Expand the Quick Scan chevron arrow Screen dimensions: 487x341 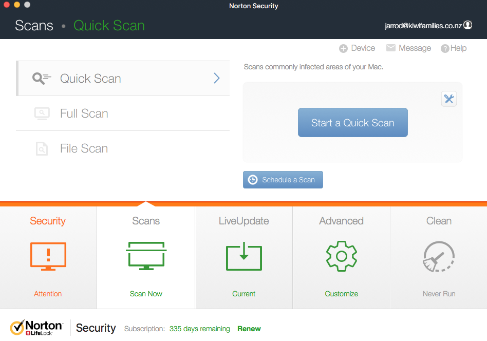coord(216,78)
